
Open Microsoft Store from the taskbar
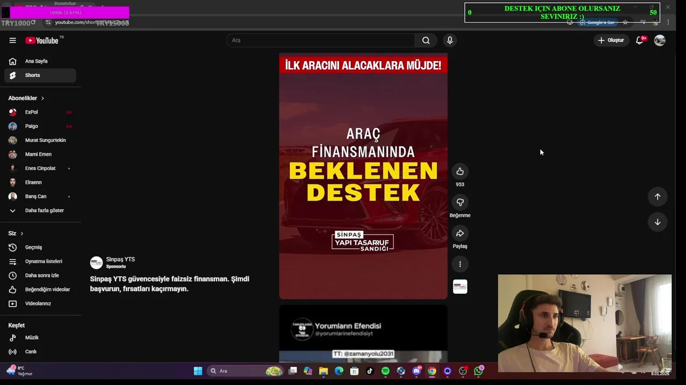pos(354,371)
